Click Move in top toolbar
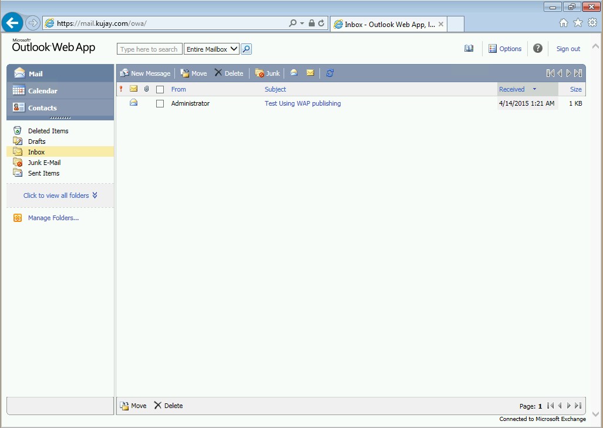This screenshot has width=603, height=428. point(194,73)
